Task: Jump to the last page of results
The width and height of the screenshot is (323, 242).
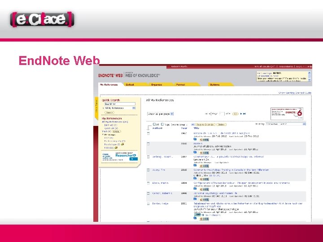Action: pos(244,113)
